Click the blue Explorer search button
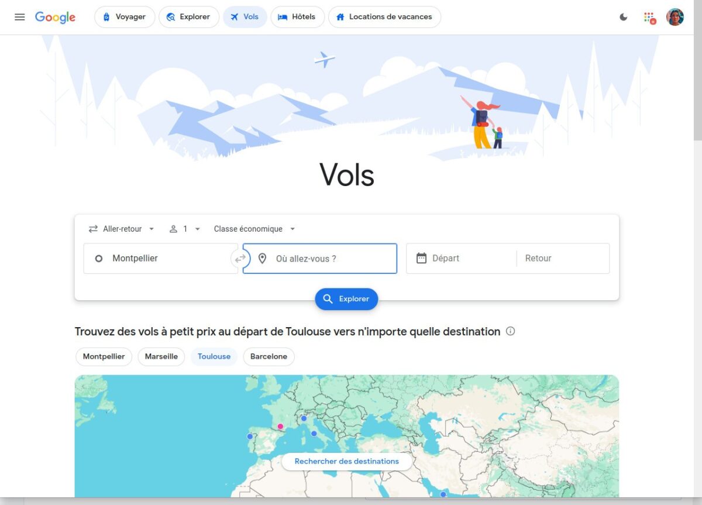The height and width of the screenshot is (505, 702). pos(346,299)
